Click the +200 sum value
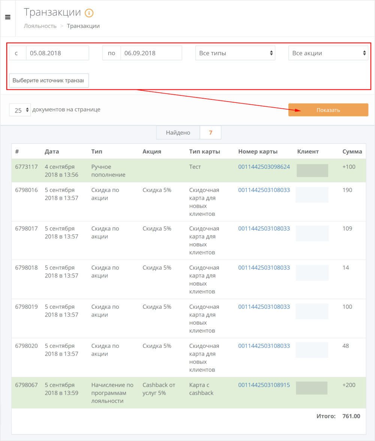 [349, 385]
